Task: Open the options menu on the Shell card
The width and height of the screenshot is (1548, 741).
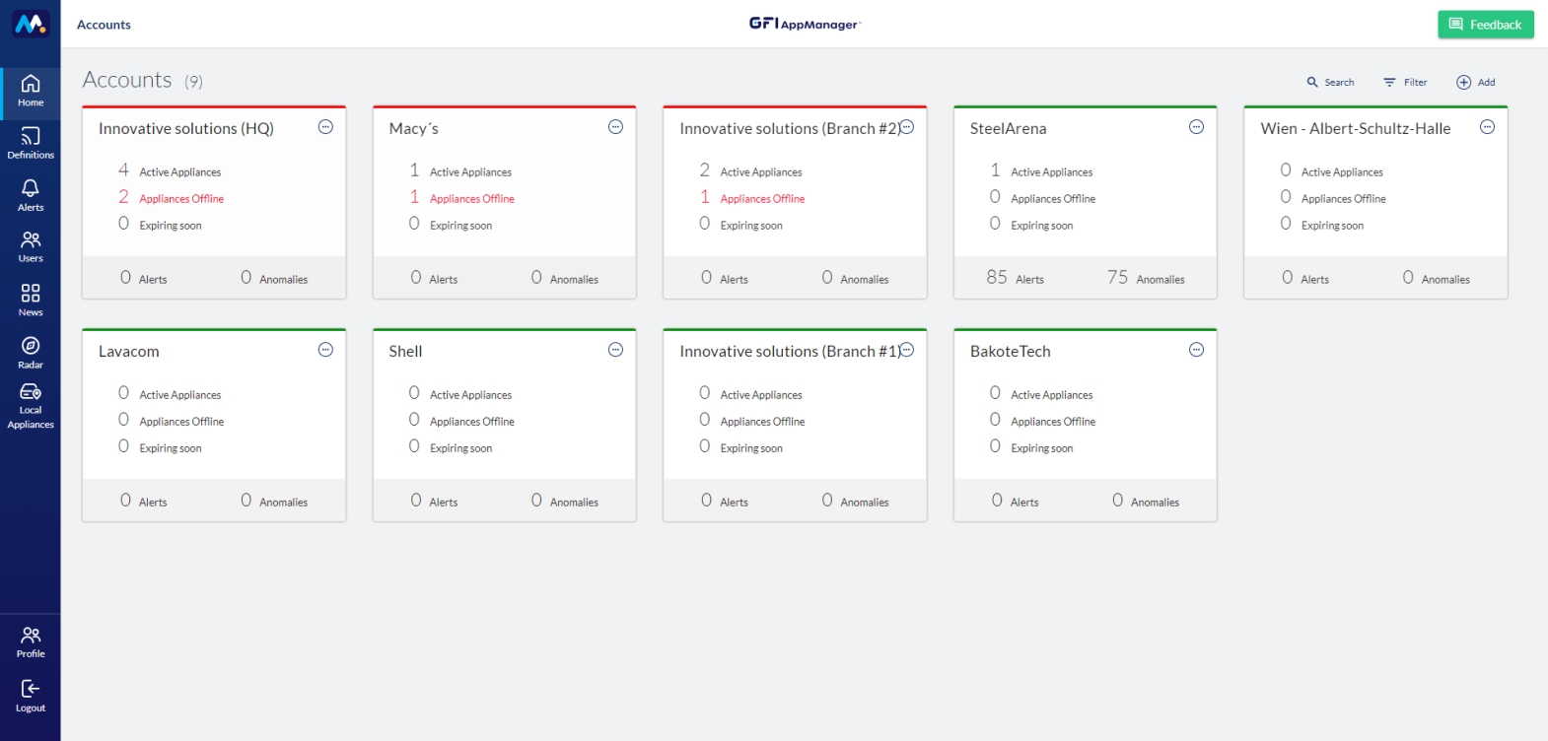Action: pos(615,349)
